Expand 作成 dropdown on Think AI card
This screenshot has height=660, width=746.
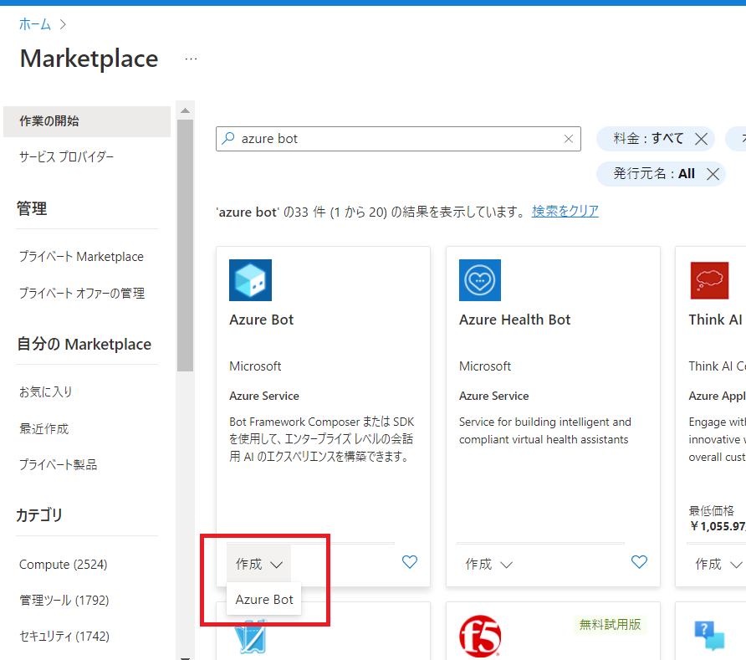pos(718,564)
